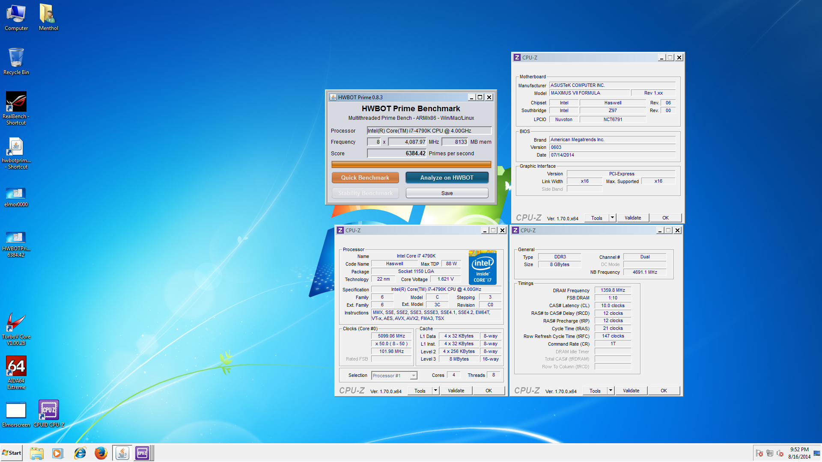Screen dimensions: 822x462
Task: Click the Core Speed value 5099.06 MHz
Action: [391, 336]
